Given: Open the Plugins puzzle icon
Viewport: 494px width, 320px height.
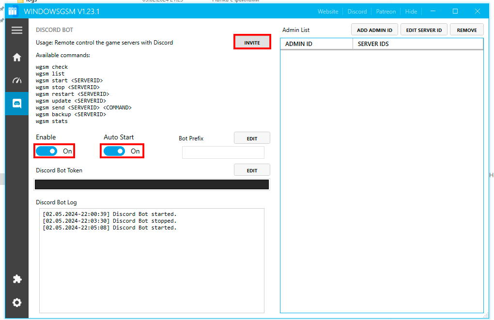Looking at the screenshot, I should point(16,279).
